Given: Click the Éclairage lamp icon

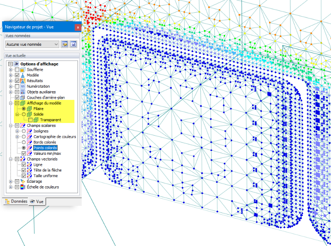Looking at the screenshot, I should (23, 181).
